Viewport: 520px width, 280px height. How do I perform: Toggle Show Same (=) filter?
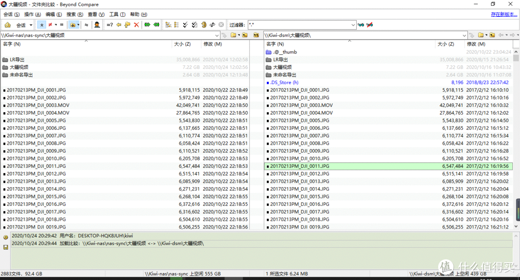[x=62, y=25]
